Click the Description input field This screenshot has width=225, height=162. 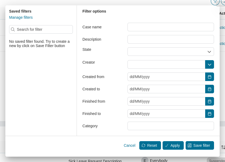click(x=171, y=39)
